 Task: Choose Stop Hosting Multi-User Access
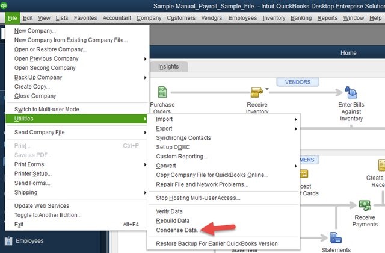pyautogui.click(x=198, y=198)
